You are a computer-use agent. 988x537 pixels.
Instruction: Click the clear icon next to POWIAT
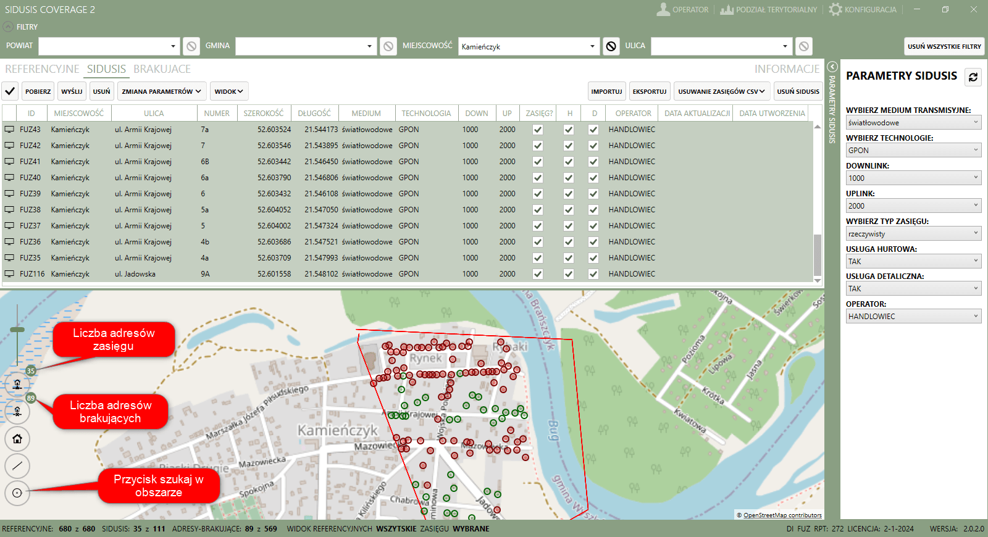[x=191, y=46]
